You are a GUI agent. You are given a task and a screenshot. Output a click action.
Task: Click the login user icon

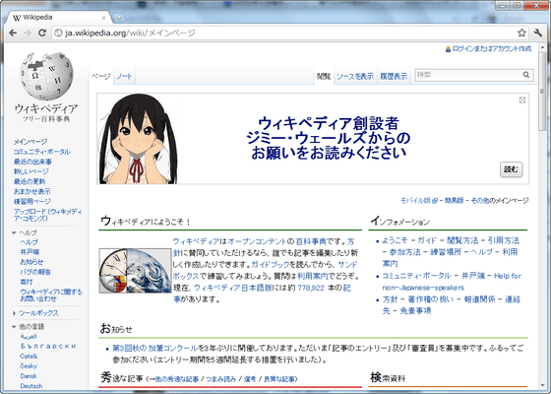(x=448, y=49)
